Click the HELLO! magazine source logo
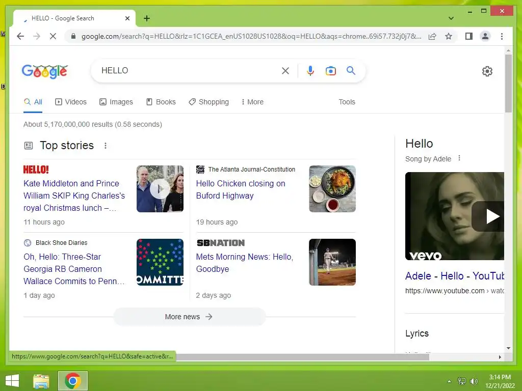This screenshot has height=391, width=522. click(x=36, y=170)
